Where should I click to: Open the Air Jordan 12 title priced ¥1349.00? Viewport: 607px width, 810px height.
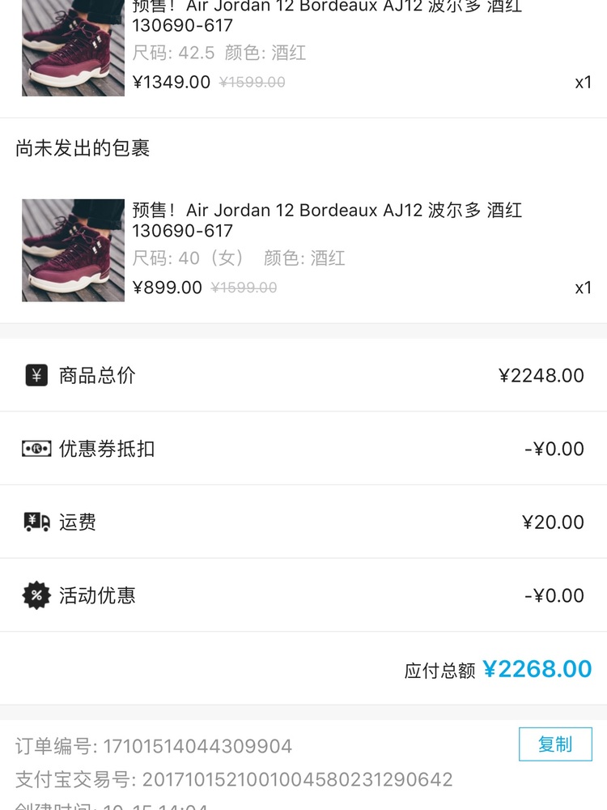(x=327, y=15)
